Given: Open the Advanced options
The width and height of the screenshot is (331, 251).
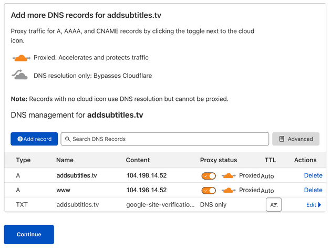Looking at the screenshot, I should click(x=296, y=139).
